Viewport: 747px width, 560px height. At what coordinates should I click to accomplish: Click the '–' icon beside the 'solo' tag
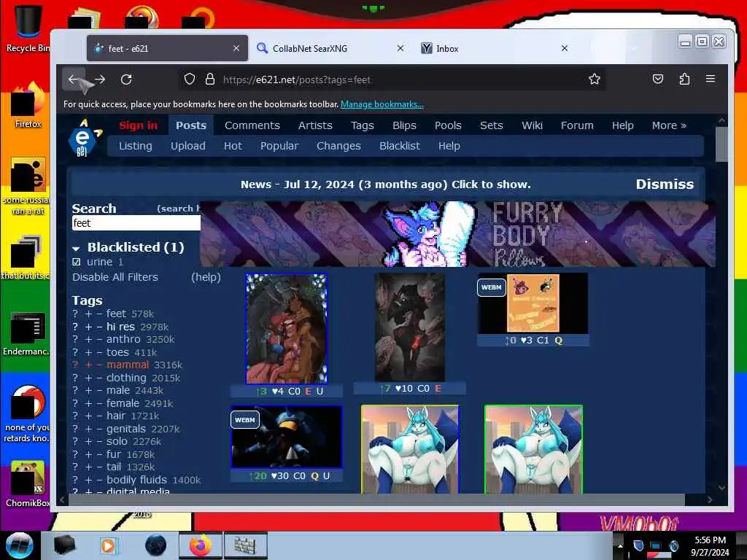coord(99,441)
